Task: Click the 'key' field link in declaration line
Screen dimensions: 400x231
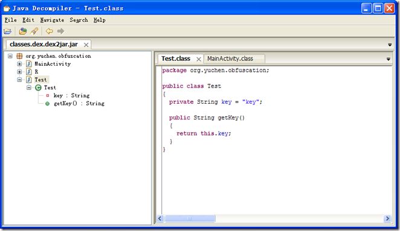Action: pyautogui.click(x=226, y=102)
